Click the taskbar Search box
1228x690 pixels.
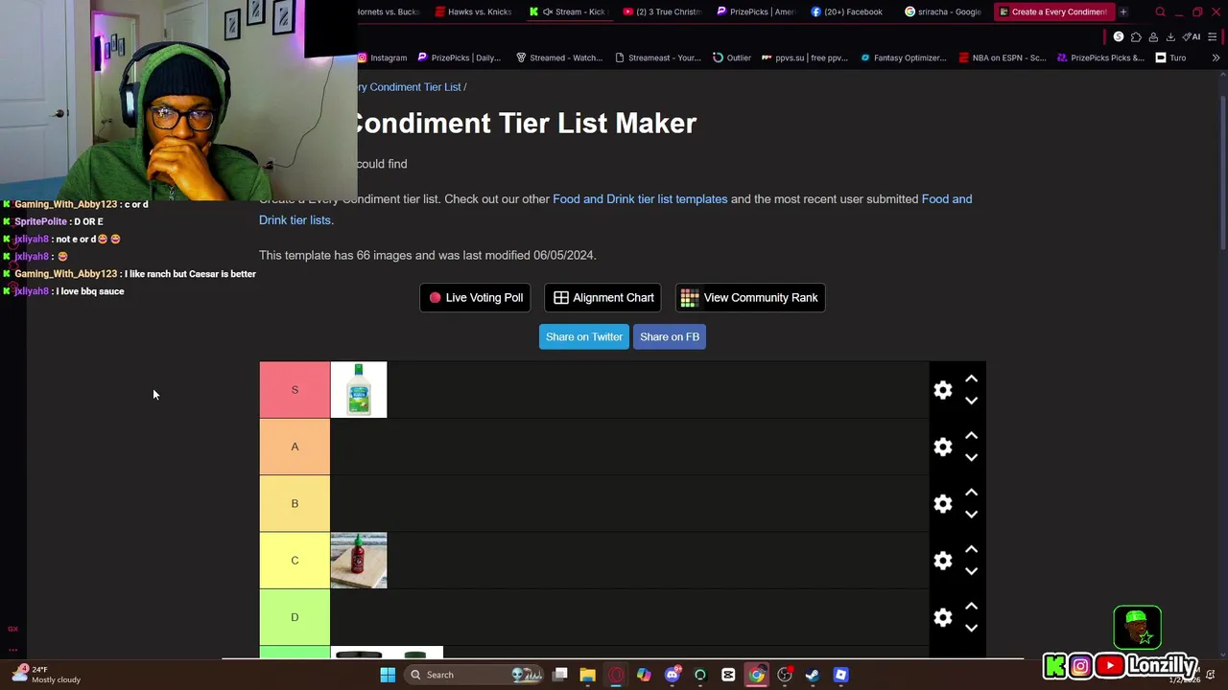pyautogui.click(x=475, y=675)
